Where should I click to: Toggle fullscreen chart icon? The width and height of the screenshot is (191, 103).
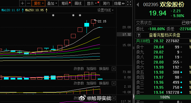(x=129, y=3)
